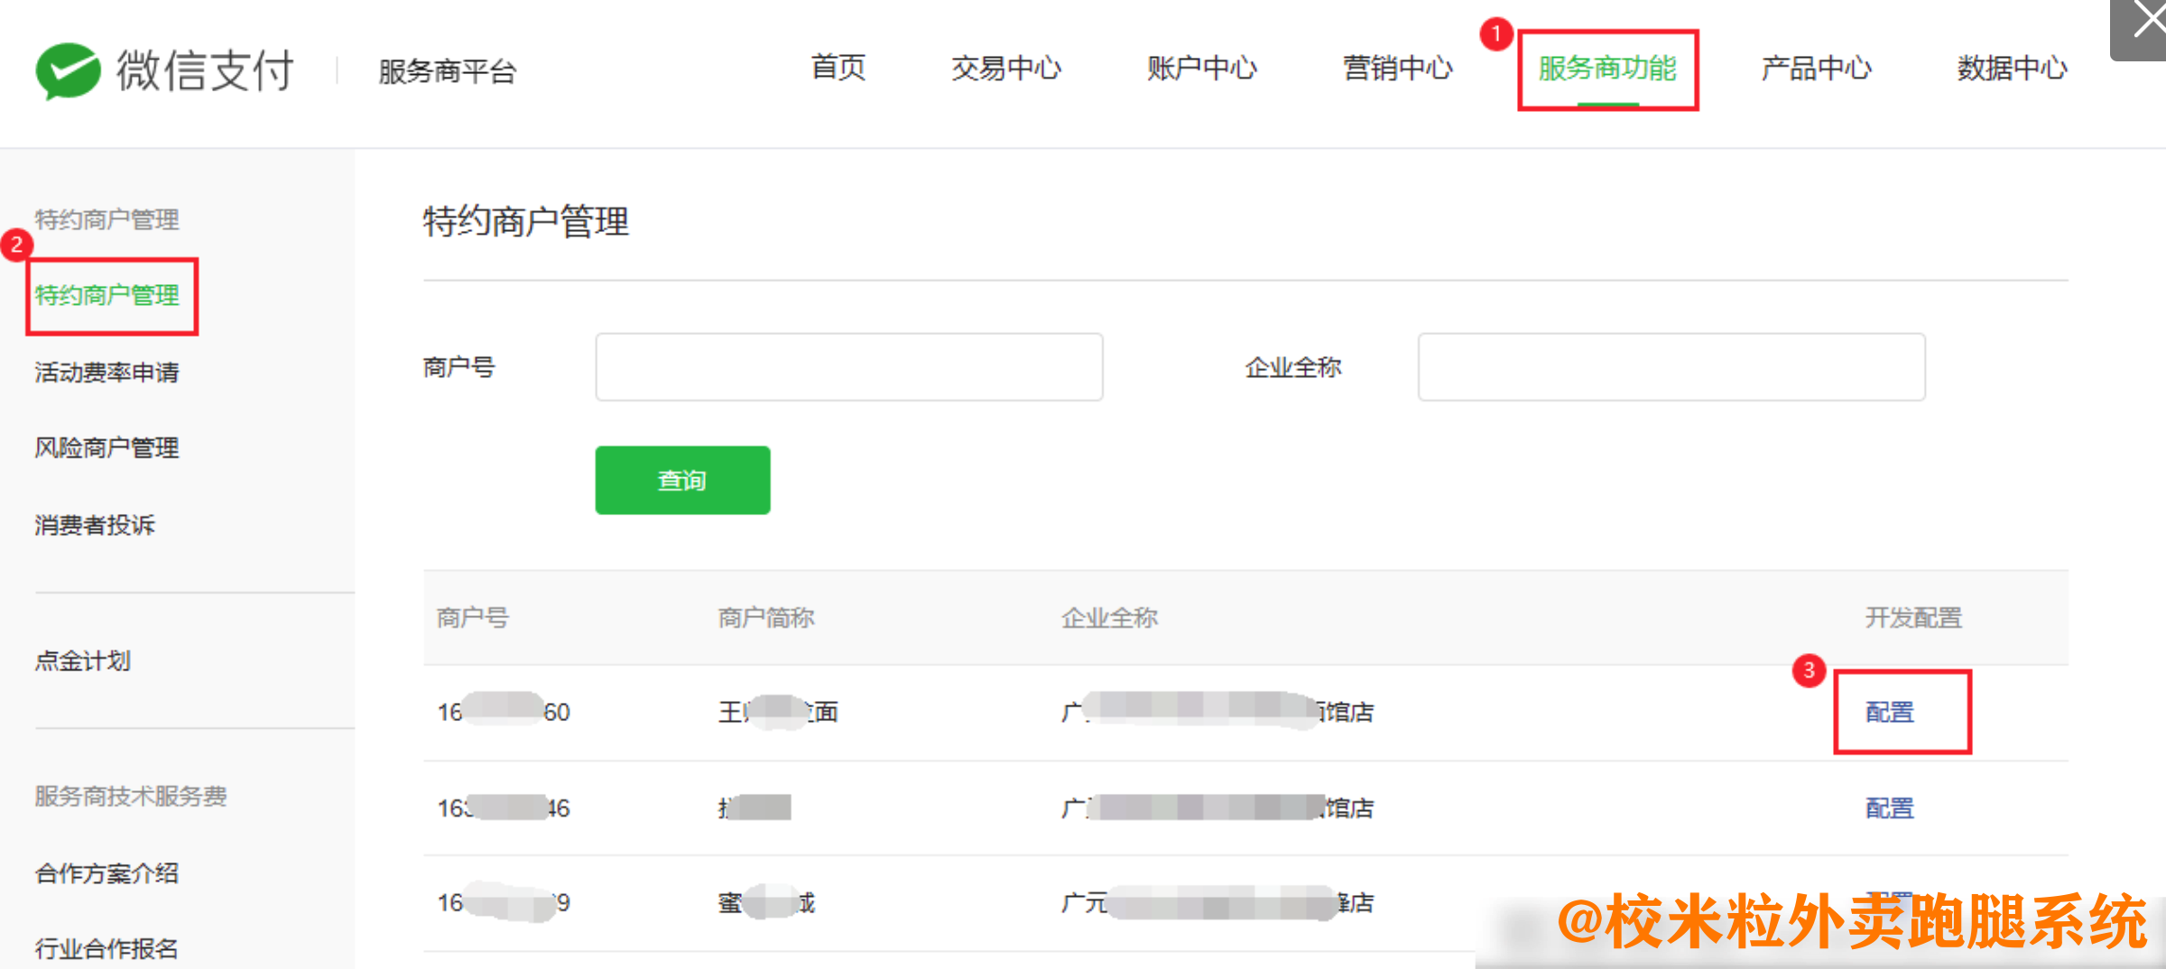The width and height of the screenshot is (2166, 969).
Task: Open 配置 for the first merchant row
Action: pos(1890,711)
